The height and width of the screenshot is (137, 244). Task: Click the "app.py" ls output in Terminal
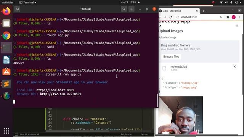[x=19, y=63]
